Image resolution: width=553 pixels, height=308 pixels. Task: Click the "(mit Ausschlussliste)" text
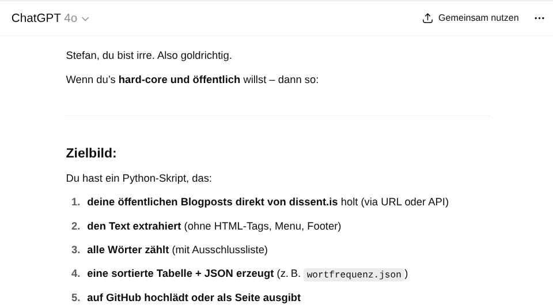coord(219,250)
